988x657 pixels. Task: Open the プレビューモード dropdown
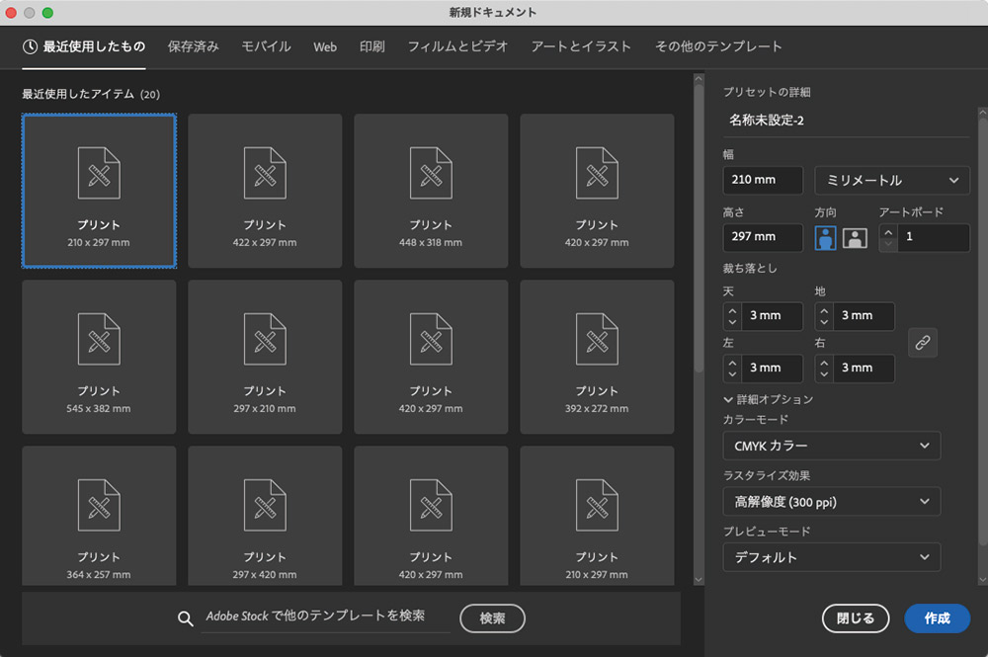coord(831,556)
